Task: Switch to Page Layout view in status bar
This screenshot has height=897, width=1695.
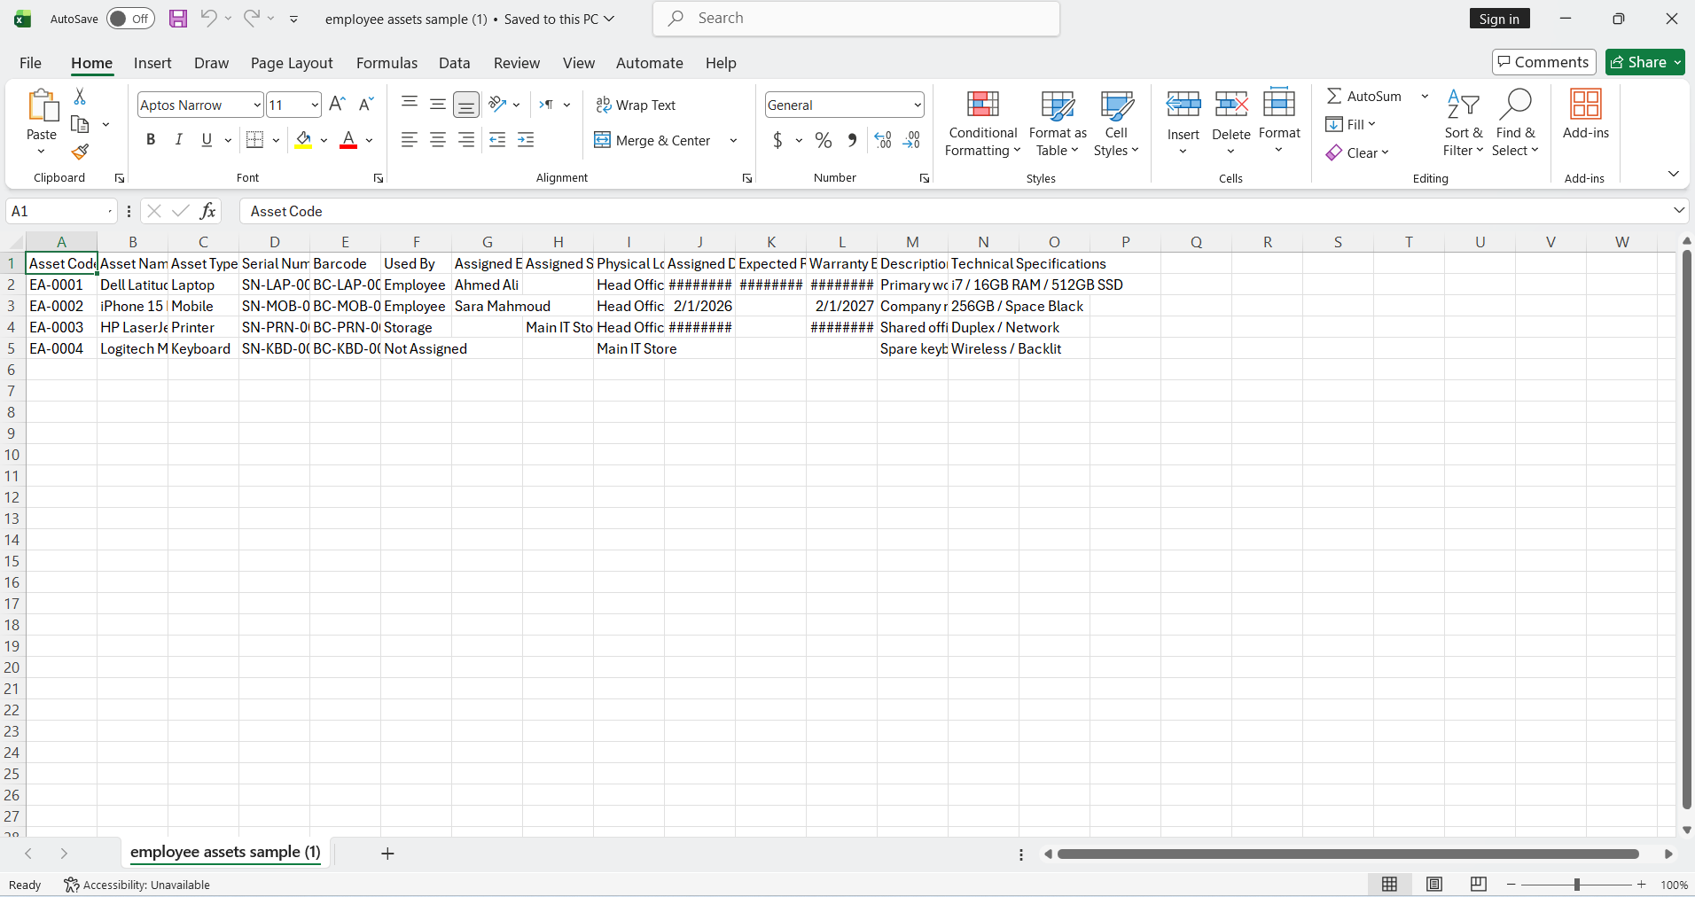Action: click(1434, 885)
